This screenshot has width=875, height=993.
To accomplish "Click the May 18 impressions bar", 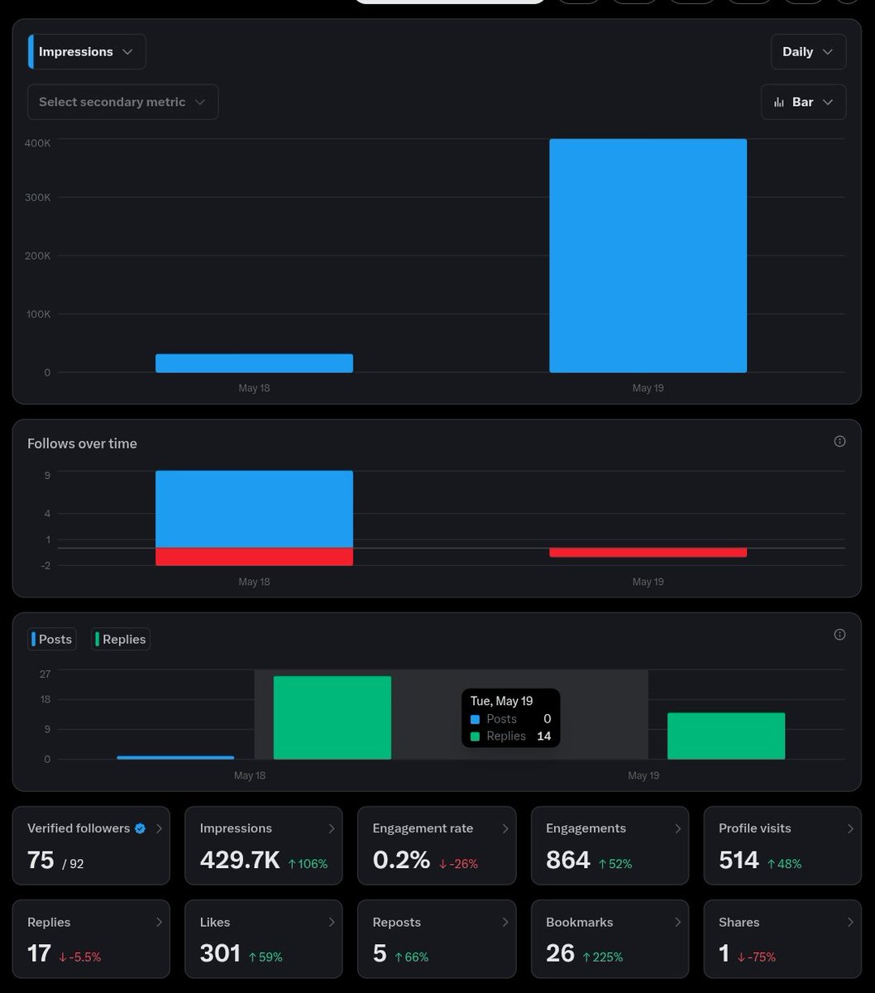I will click(254, 363).
